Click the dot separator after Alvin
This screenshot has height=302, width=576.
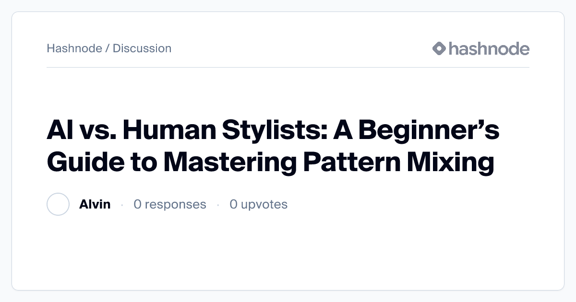[x=122, y=205]
